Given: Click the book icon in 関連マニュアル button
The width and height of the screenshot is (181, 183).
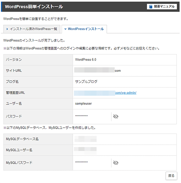Looking at the screenshot, I should click(151, 7).
